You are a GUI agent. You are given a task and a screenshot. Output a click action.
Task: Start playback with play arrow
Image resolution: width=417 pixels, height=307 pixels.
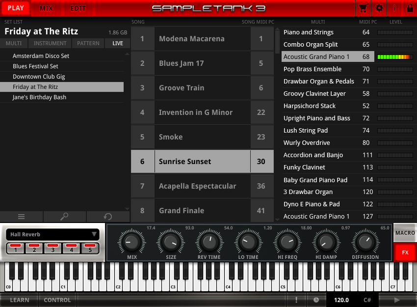click(x=397, y=300)
